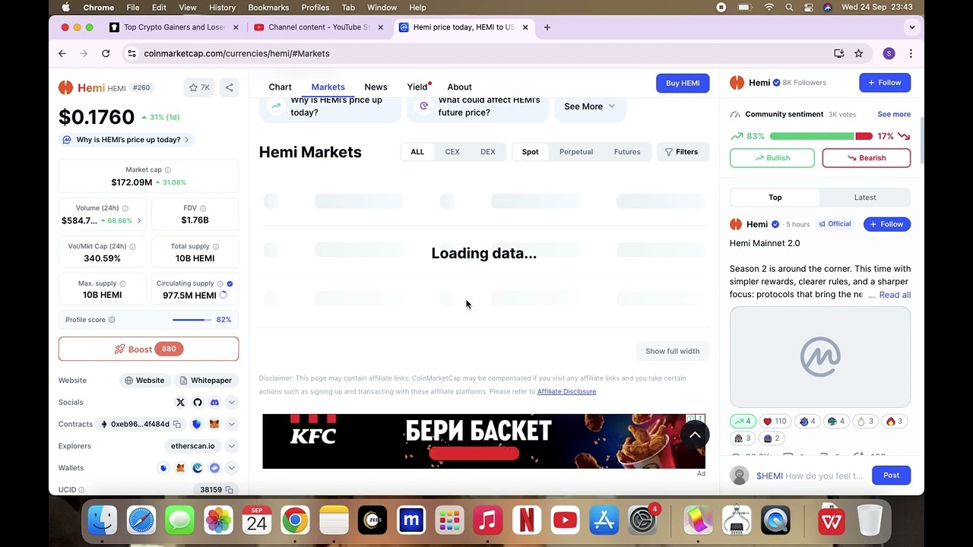Add Hemi to watchlist using the star button
This screenshot has height=547, width=973.
(199, 87)
